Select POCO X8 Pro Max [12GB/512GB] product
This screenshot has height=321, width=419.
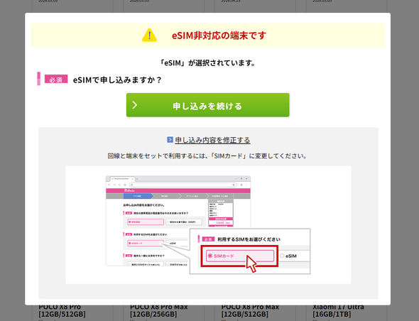250,310
